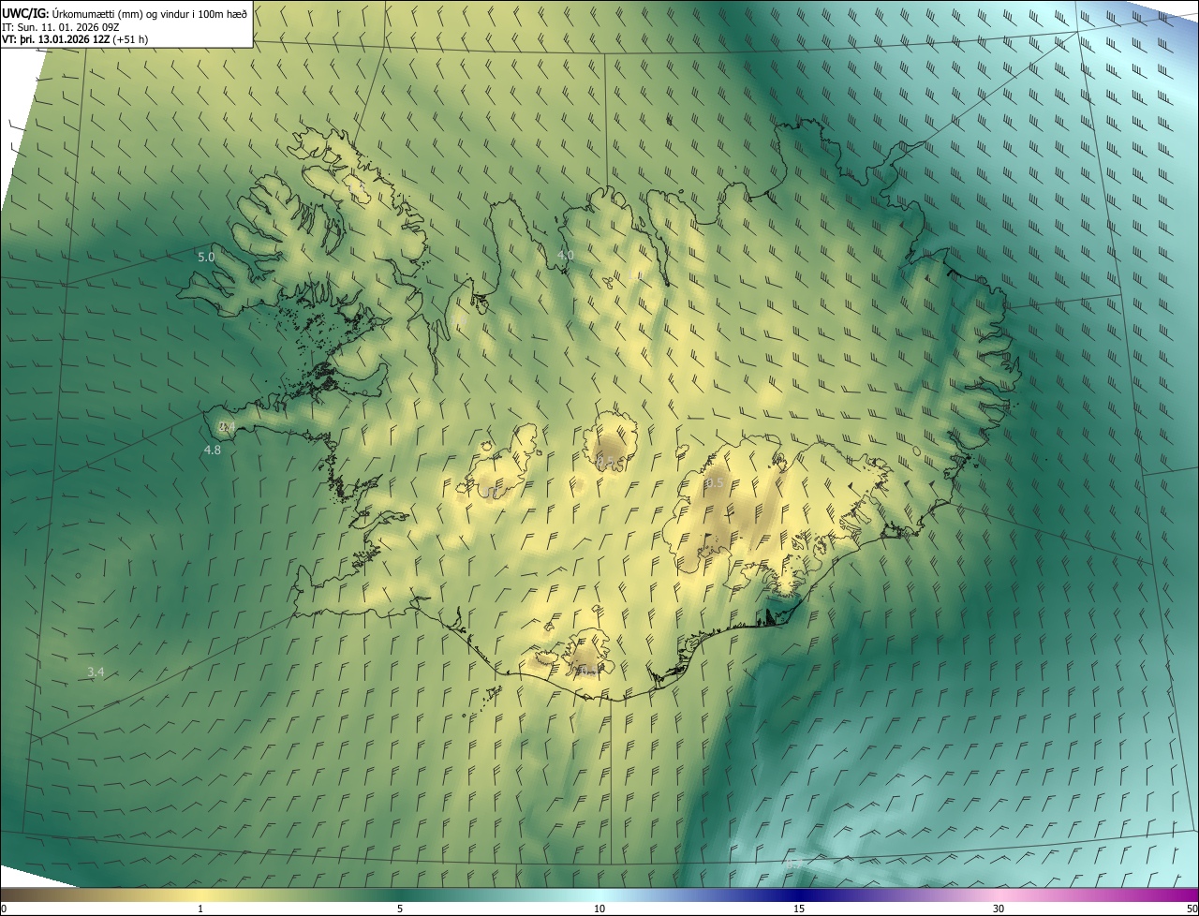Click the title text 'UWC/IG: Úrkomumætti (mm)'
This screenshot has width=1199, height=916.
[x=72, y=13]
